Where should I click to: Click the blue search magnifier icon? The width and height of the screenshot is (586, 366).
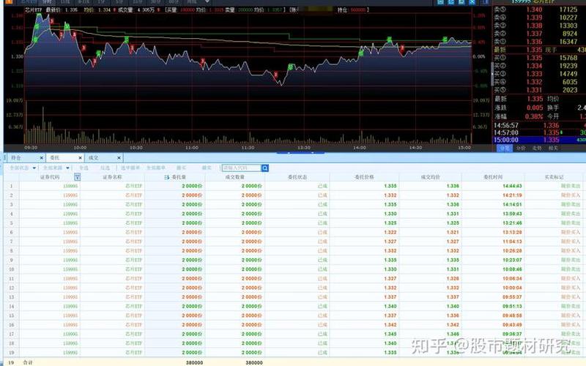[265, 168]
